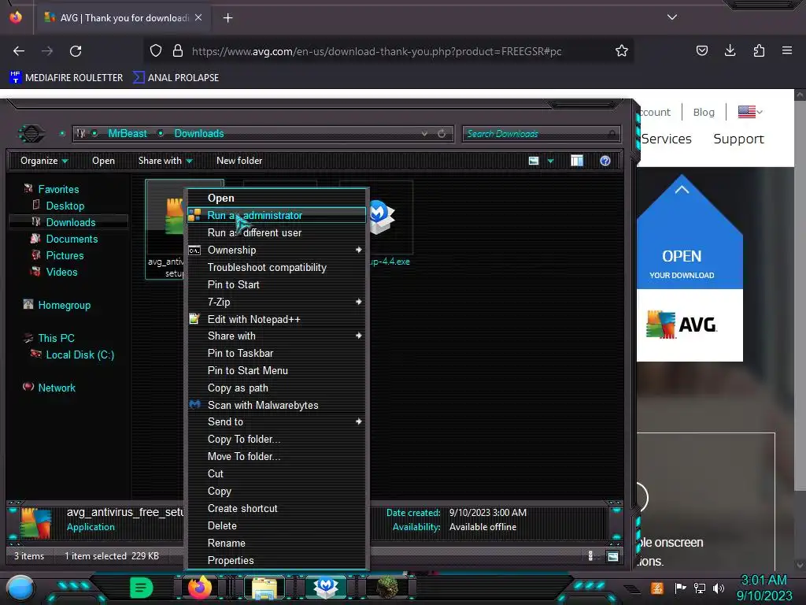Open volume control in system tray
The width and height of the screenshot is (806, 605).
tap(719, 588)
